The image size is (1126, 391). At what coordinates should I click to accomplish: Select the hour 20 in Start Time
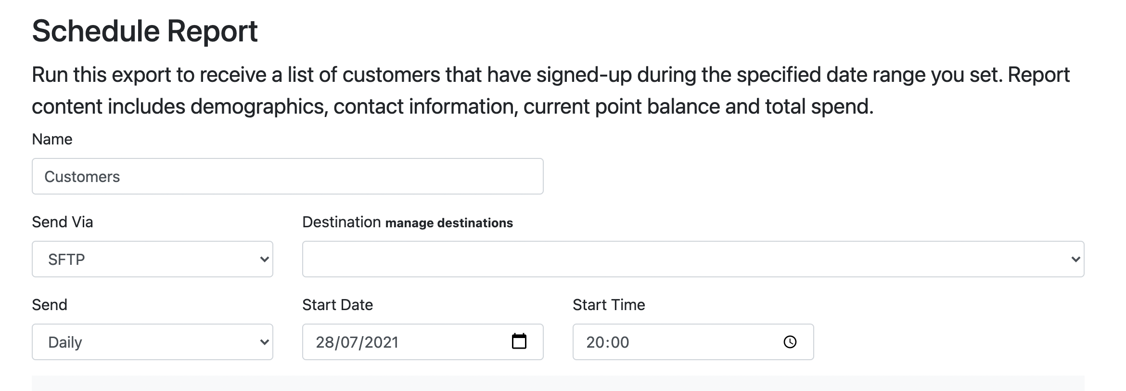(x=595, y=342)
